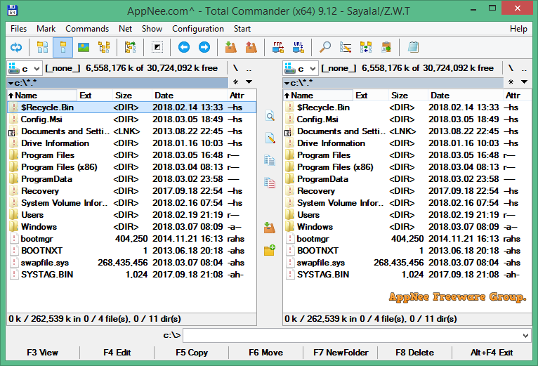Click Alt+F4 Exit button
Viewport: 538px width, 366px height.
492,353
